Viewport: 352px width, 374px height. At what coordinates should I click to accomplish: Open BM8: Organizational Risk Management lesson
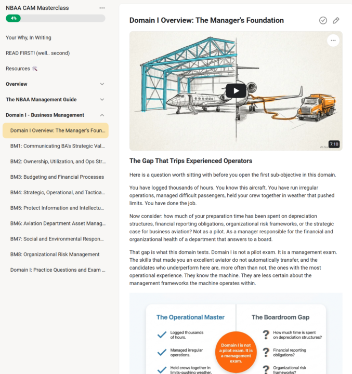55,255
